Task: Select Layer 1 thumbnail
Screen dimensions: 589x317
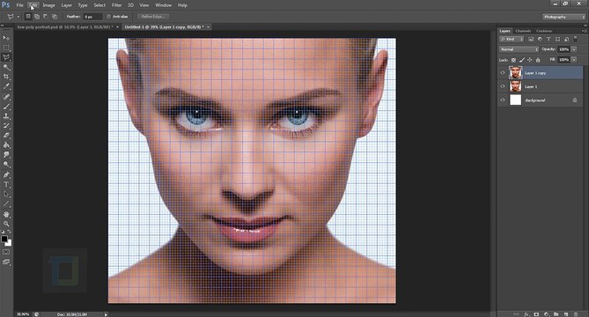Action: tap(515, 86)
